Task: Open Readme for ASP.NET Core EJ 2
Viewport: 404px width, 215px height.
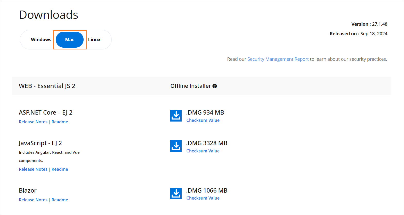Action: point(60,122)
